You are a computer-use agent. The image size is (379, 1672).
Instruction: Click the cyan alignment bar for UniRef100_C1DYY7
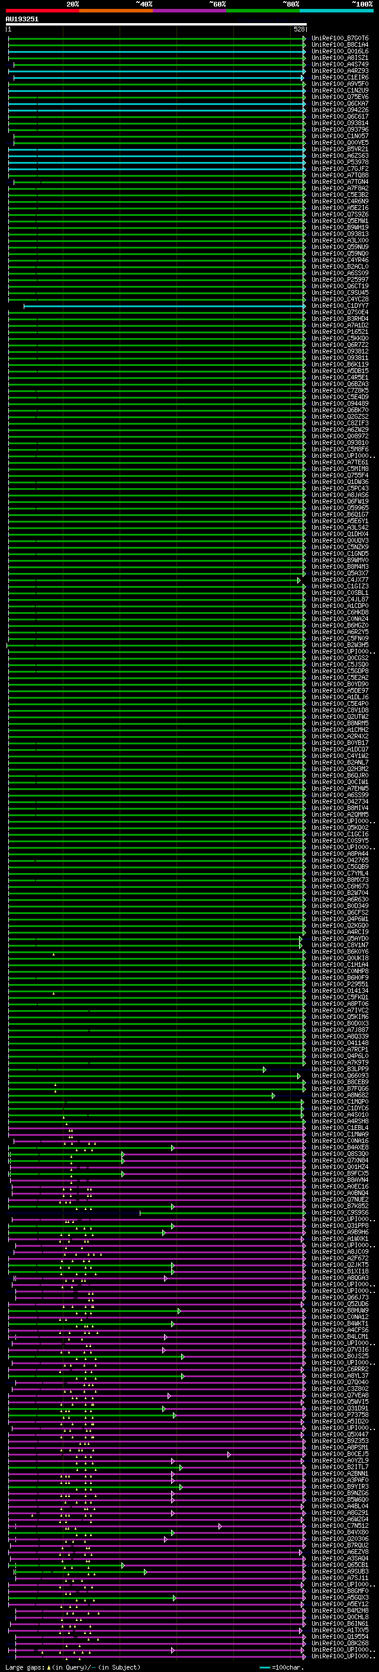click(x=164, y=305)
